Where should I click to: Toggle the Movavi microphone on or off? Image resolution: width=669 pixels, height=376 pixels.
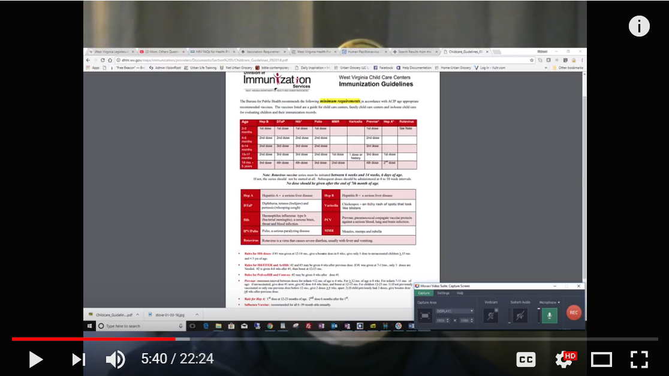tap(550, 315)
